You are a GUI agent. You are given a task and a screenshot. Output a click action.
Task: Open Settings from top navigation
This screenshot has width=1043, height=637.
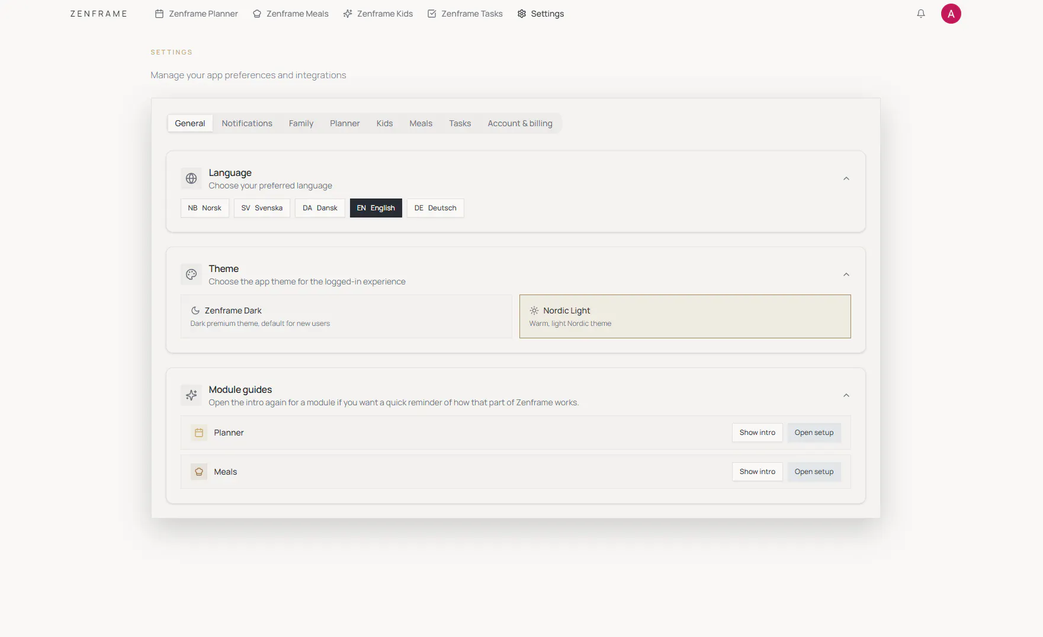[x=541, y=14]
